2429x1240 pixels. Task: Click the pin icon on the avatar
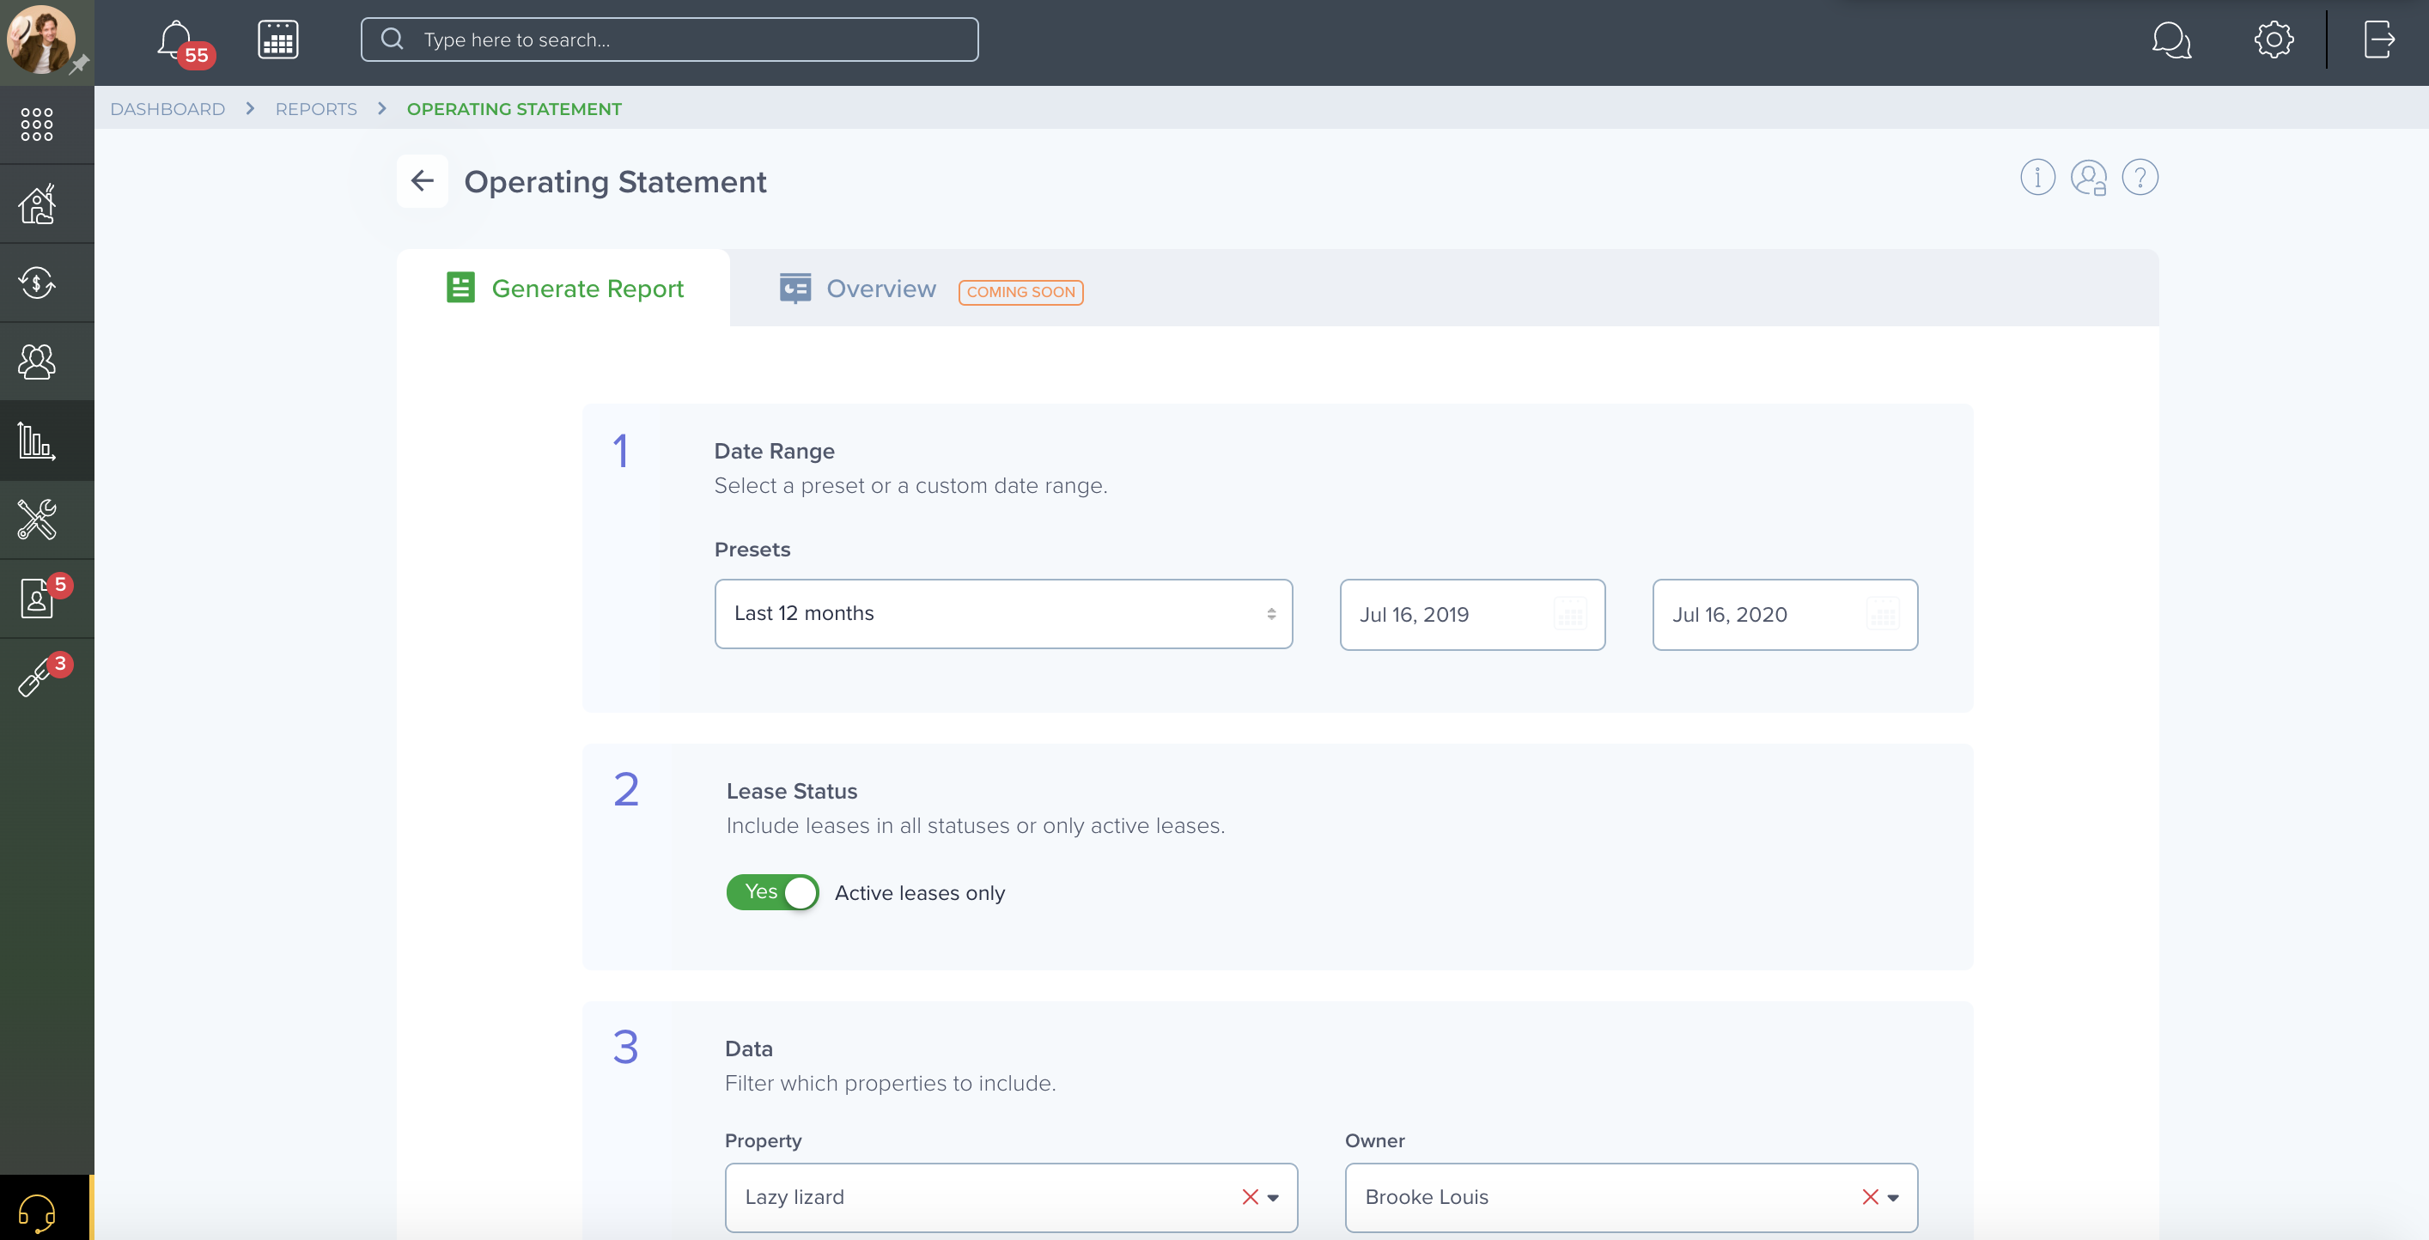[x=79, y=64]
